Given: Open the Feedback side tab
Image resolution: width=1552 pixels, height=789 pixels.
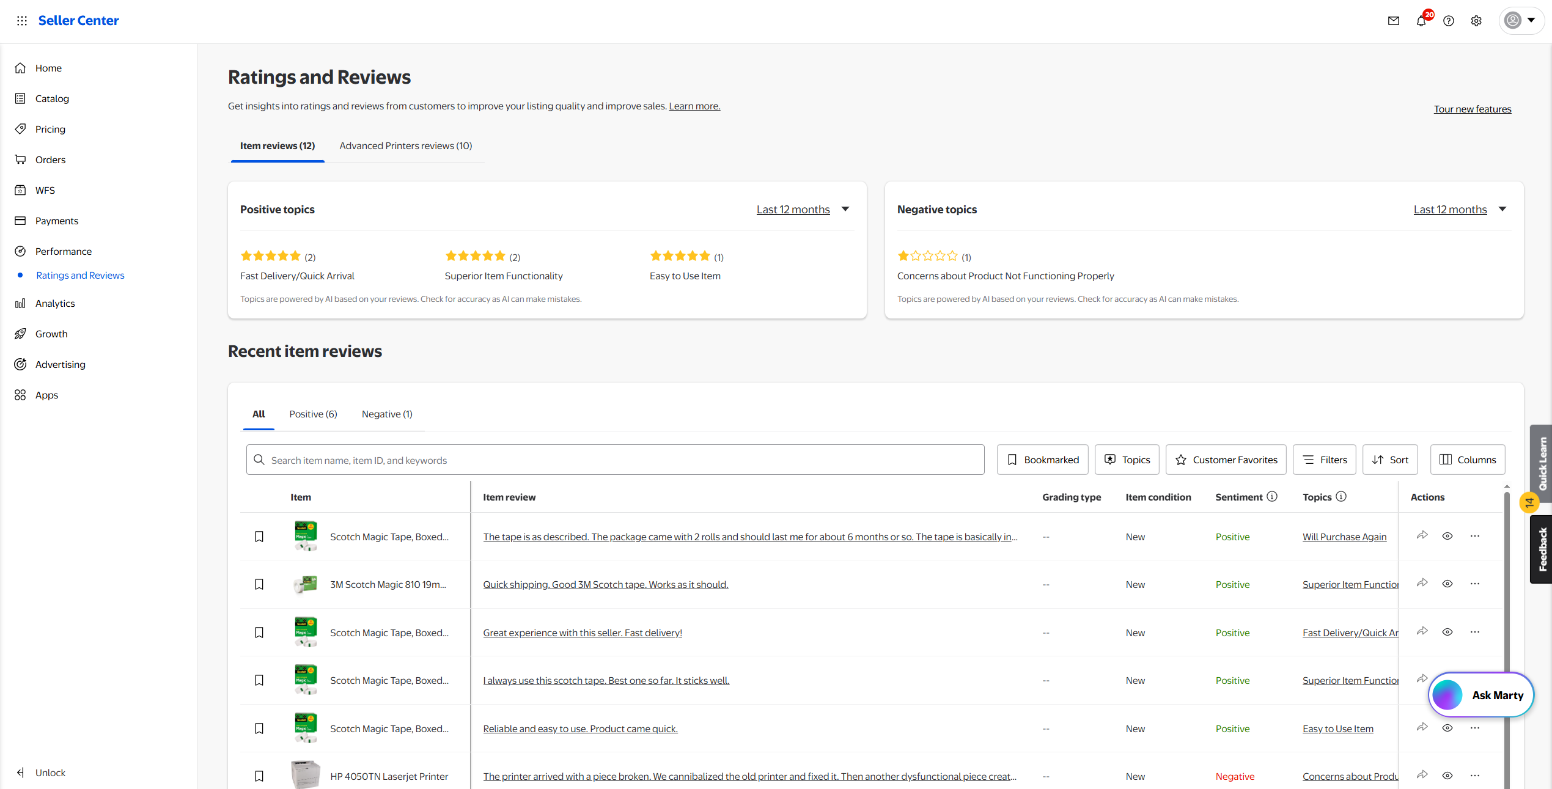Looking at the screenshot, I should [1542, 549].
